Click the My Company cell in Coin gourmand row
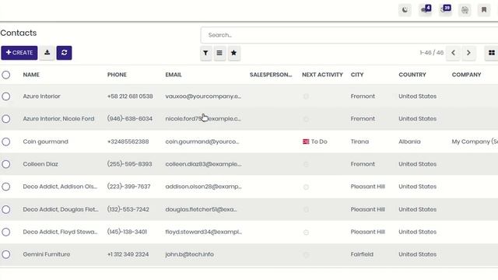The image size is (498, 280). pos(475,142)
